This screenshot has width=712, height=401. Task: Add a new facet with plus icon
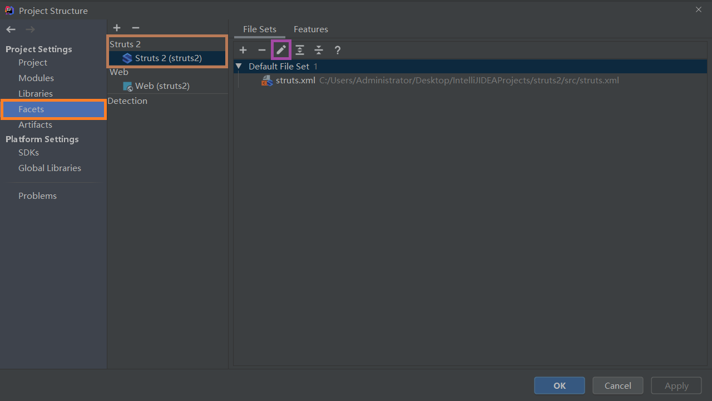pyautogui.click(x=117, y=28)
